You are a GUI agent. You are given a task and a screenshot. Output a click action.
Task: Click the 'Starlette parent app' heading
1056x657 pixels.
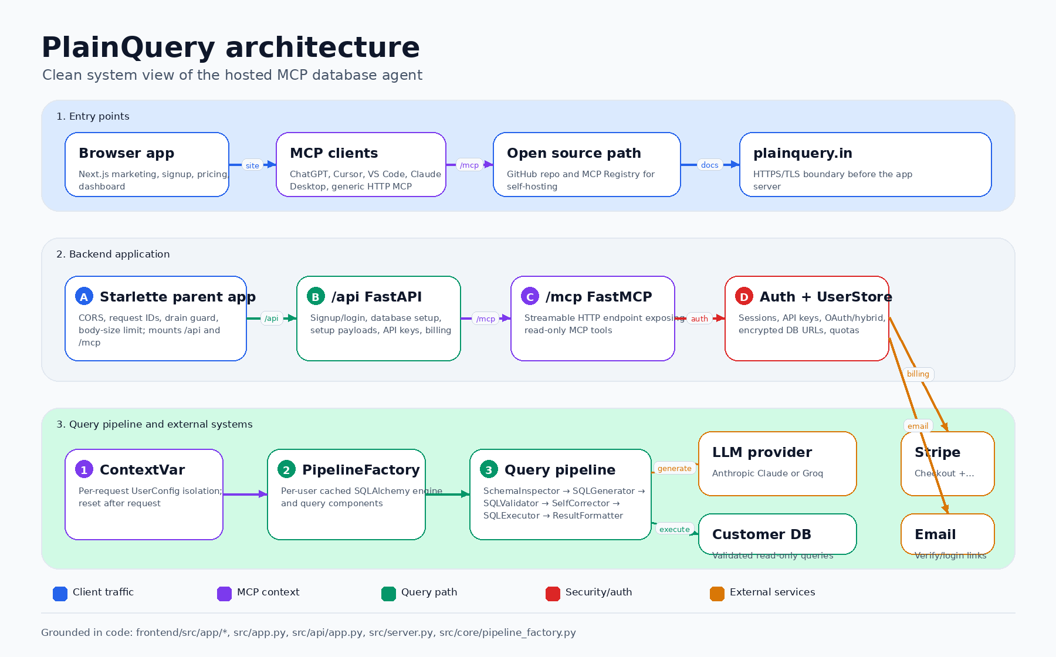178,297
